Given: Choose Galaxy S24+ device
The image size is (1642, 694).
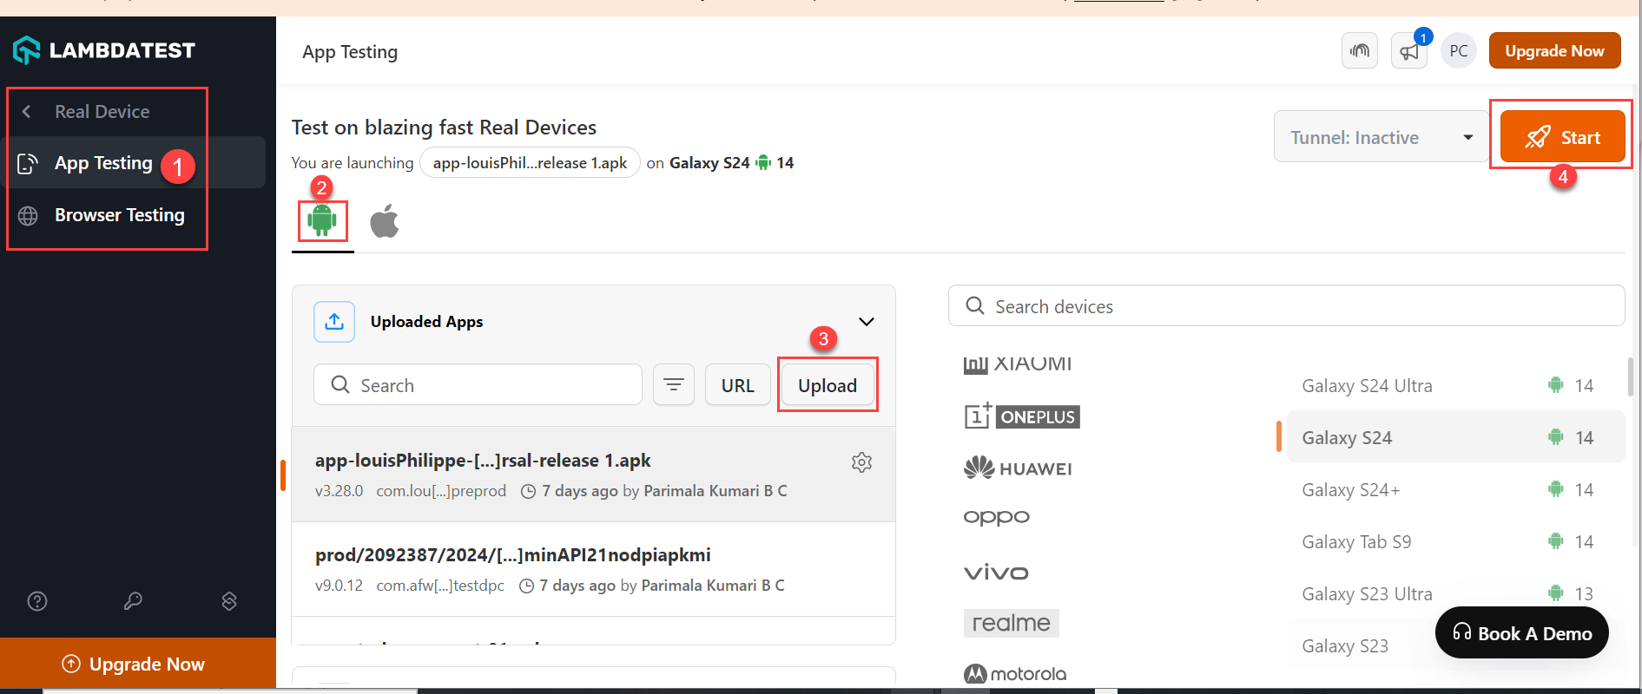Looking at the screenshot, I should tap(1455, 489).
